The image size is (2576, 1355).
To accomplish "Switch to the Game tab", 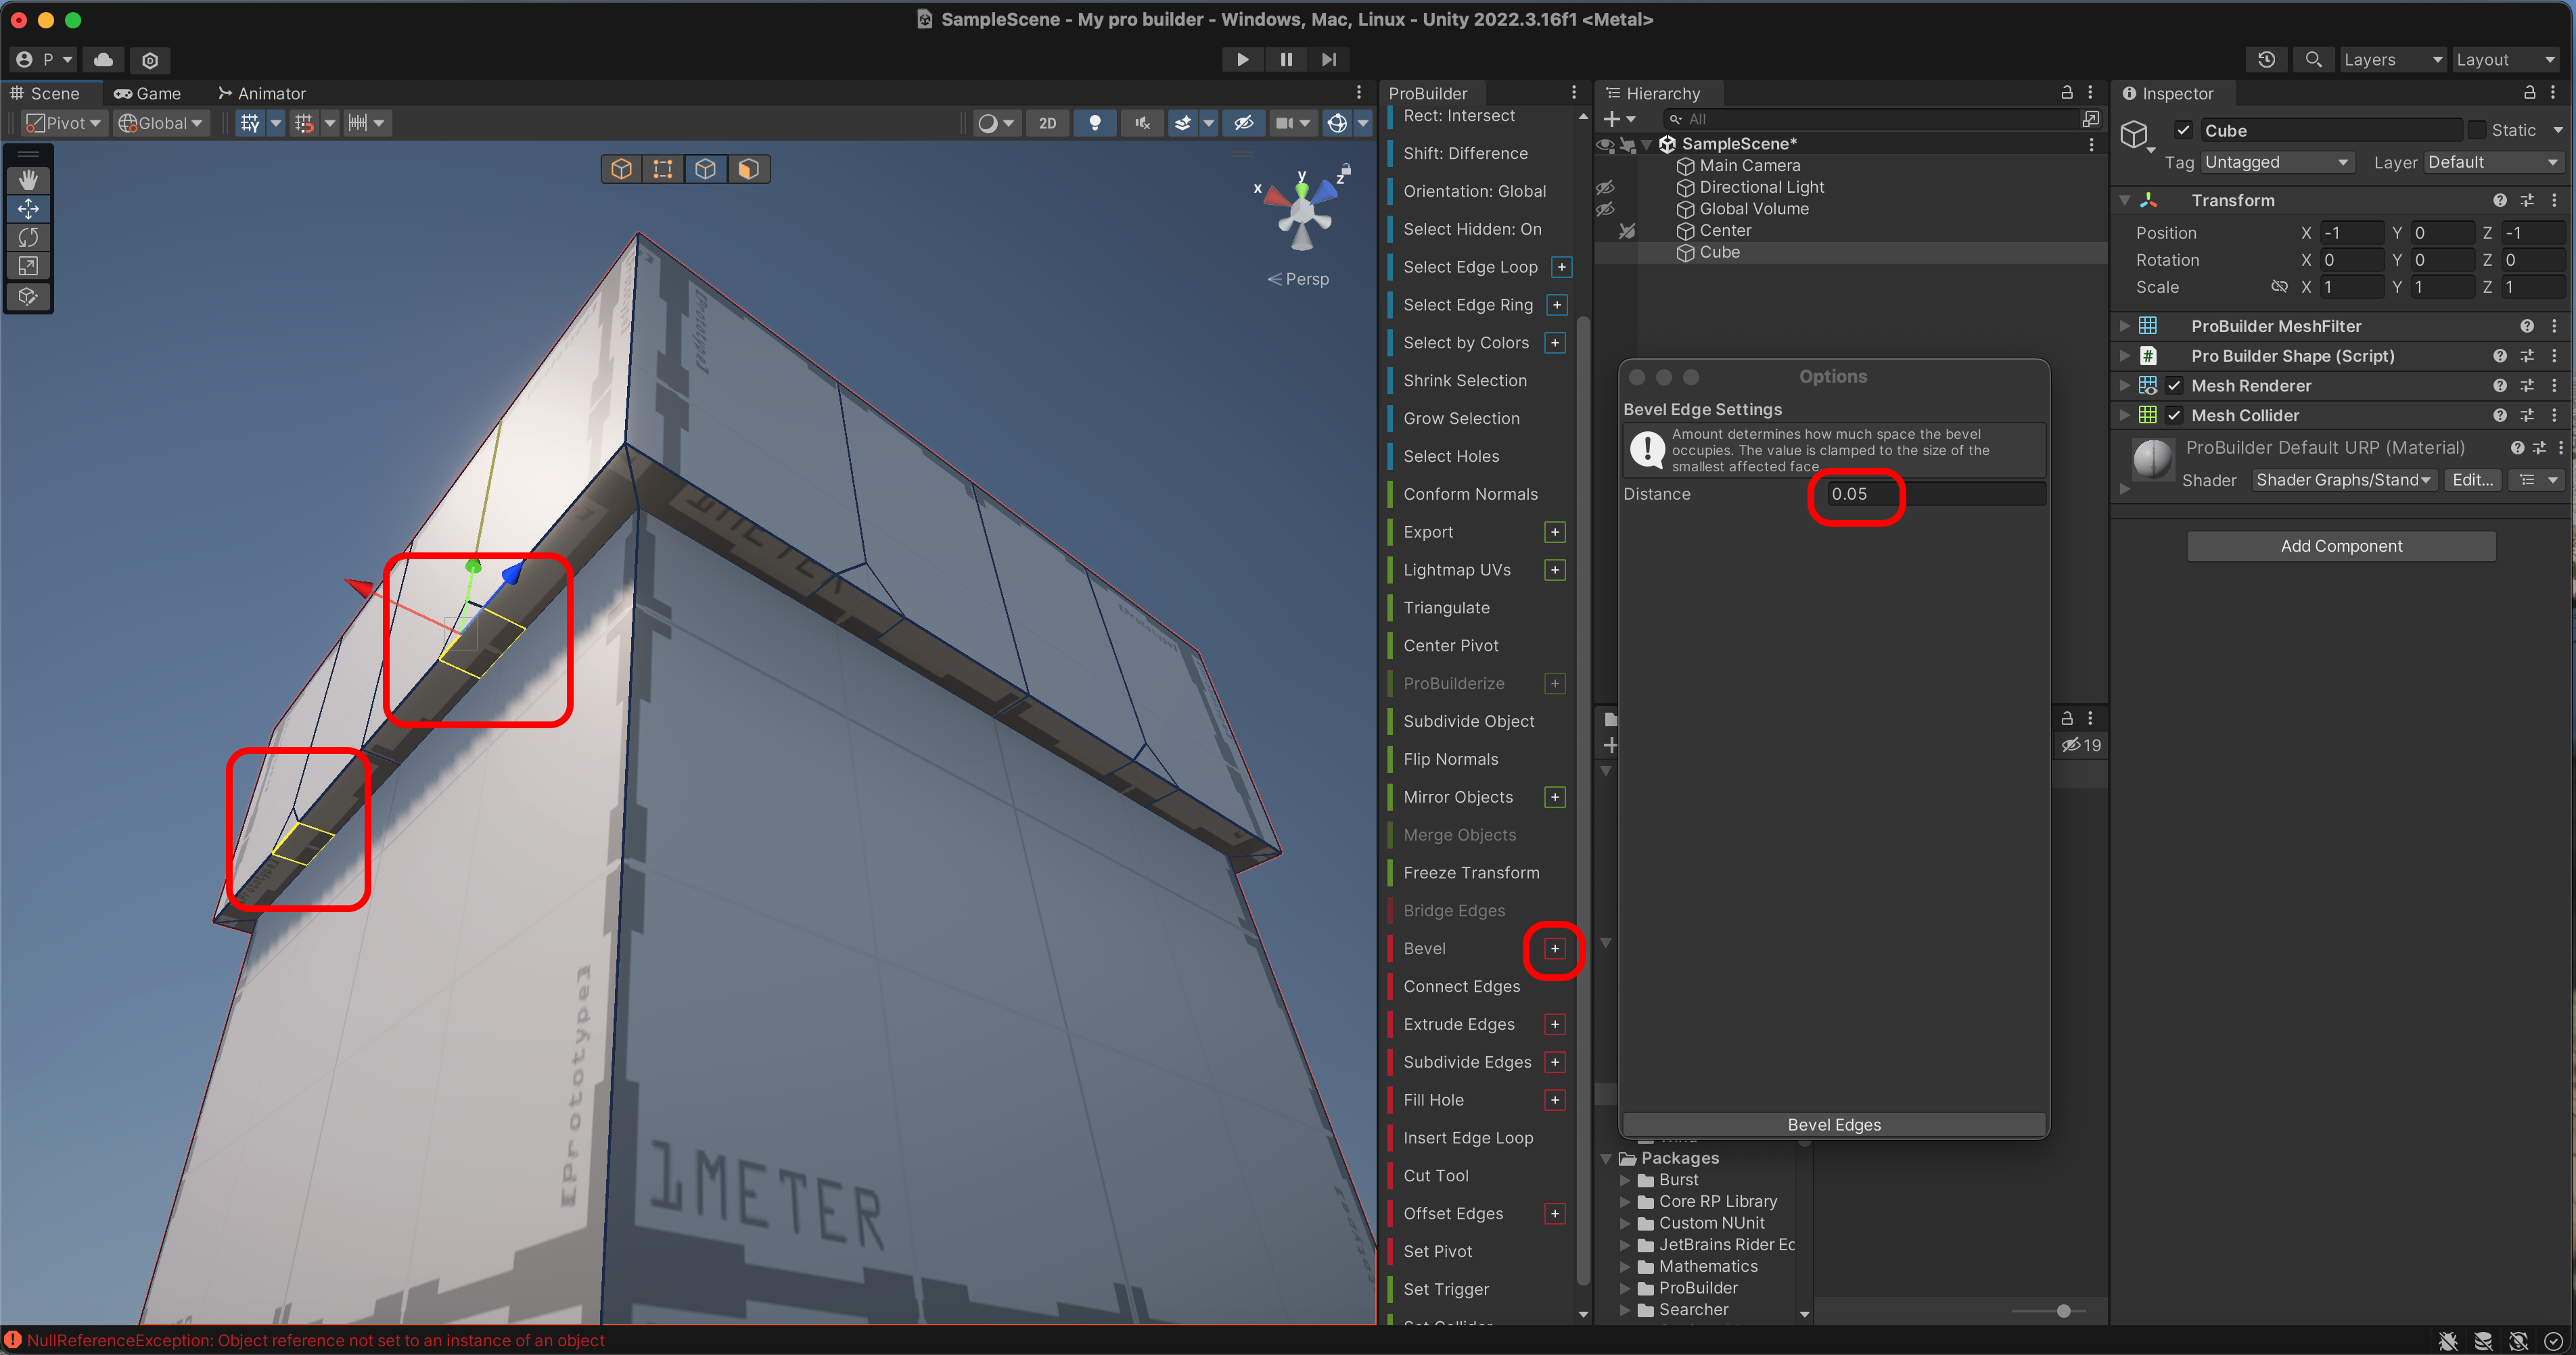I will pos(148,93).
